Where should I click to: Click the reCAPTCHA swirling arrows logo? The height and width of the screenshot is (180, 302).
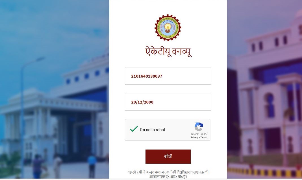click(x=199, y=127)
